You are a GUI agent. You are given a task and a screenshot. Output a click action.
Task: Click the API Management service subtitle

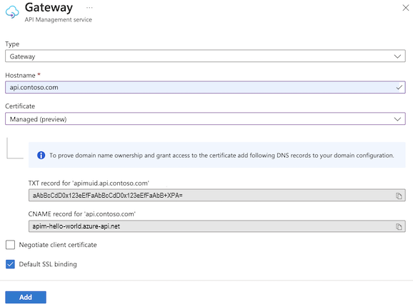(x=58, y=20)
